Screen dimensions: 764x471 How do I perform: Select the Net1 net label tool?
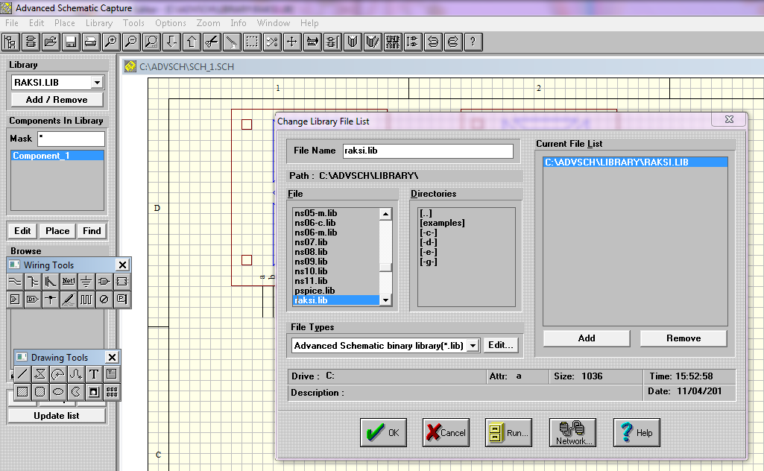[69, 282]
